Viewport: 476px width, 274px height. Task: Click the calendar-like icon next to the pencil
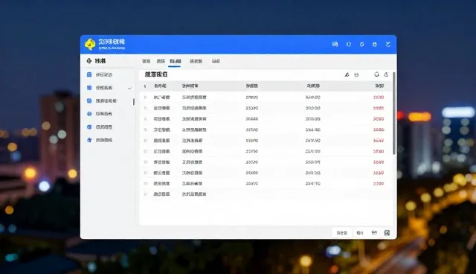point(356,74)
